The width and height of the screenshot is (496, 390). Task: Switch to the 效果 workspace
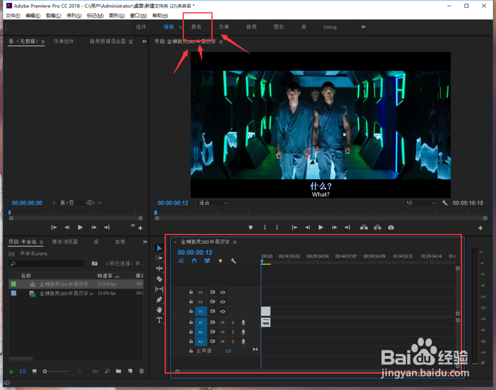224,27
